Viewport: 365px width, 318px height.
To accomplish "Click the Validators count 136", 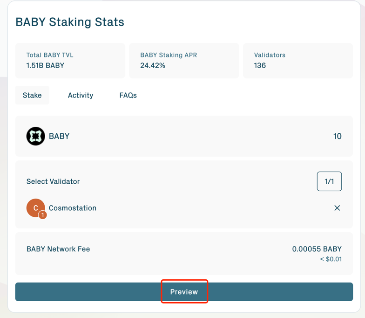I will (260, 65).
